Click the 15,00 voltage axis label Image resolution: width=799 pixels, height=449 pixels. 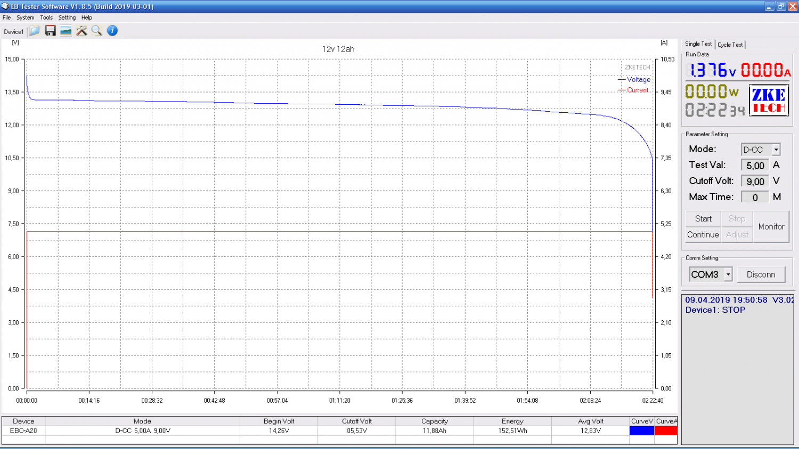coord(12,59)
